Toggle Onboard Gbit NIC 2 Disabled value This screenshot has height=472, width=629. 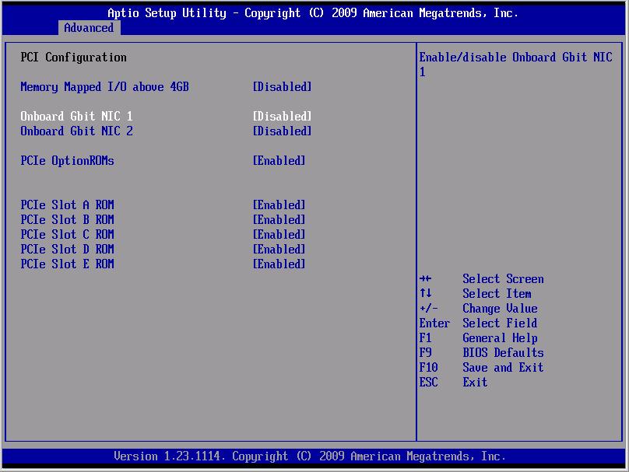coord(282,131)
